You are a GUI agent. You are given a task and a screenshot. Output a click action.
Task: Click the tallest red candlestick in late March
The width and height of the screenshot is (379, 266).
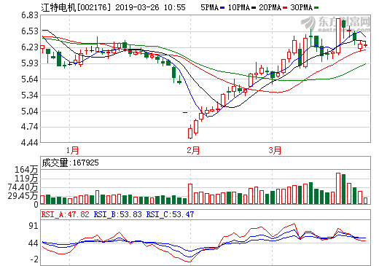(x=338, y=36)
